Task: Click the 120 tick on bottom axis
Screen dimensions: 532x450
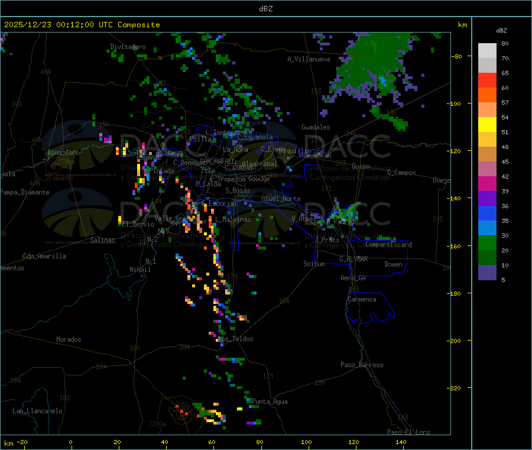Action: coord(354,442)
